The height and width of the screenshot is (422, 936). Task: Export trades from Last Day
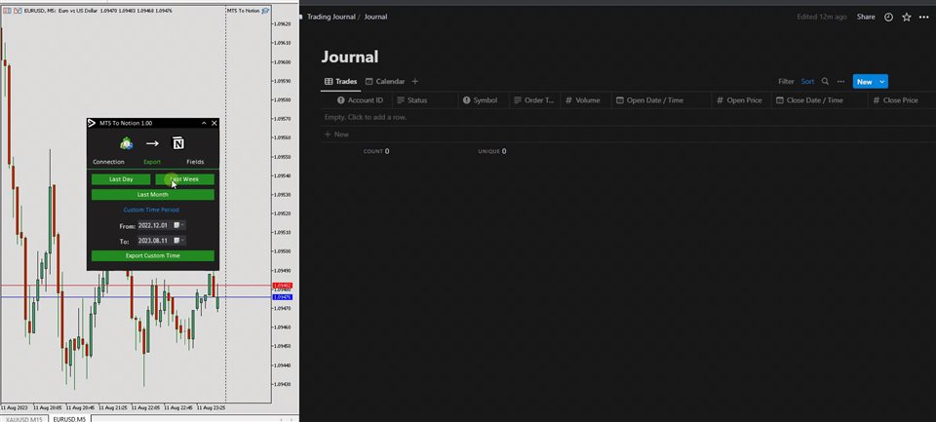(x=121, y=179)
